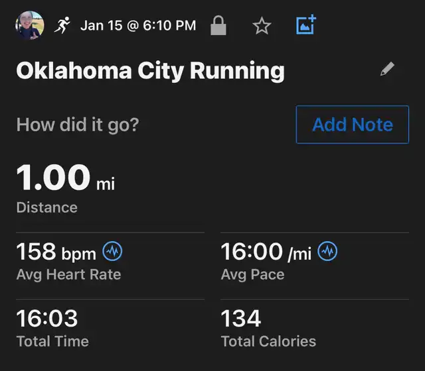This screenshot has width=425, height=371.
Task: Tap the Jan 15 @ 6:10 PM date
Action: click(x=138, y=26)
